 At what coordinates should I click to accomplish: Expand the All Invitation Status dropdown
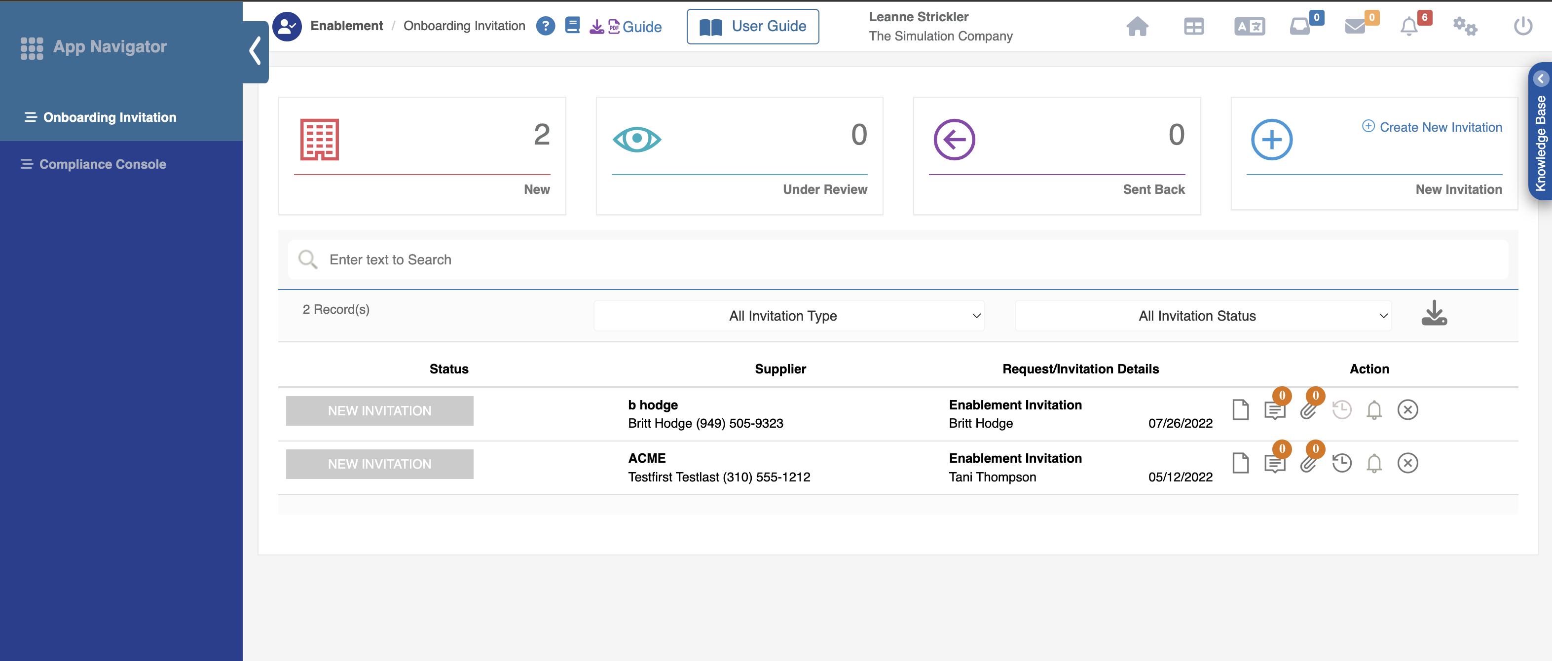pos(1203,316)
